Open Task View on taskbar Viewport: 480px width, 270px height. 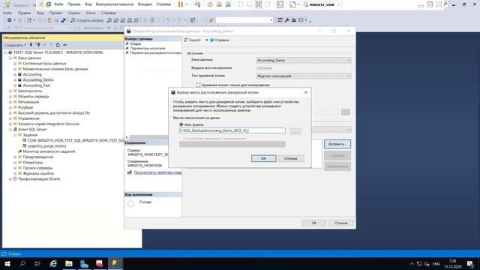37,263
